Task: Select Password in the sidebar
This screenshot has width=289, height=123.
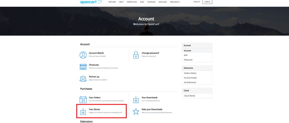Action: pyautogui.click(x=197, y=60)
